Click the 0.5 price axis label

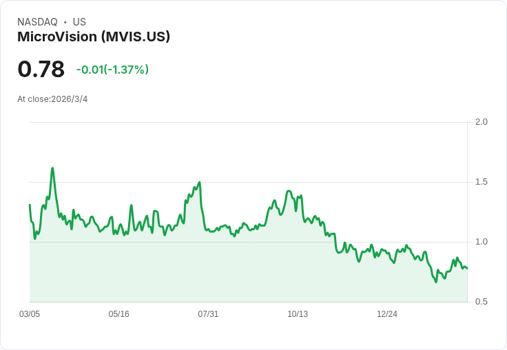click(481, 302)
